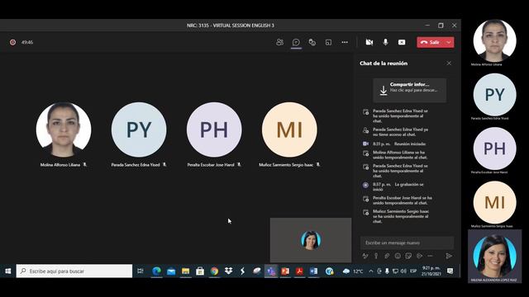Send the chat message arrow

(449, 256)
